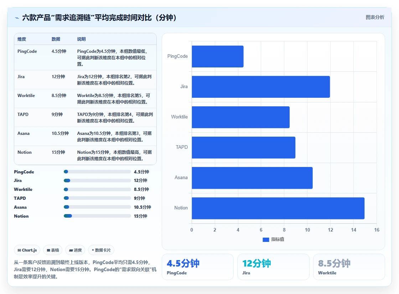The height and width of the screenshot is (294, 399).
Task: Click the Jira progress bar
Action: click(x=97, y=181)
